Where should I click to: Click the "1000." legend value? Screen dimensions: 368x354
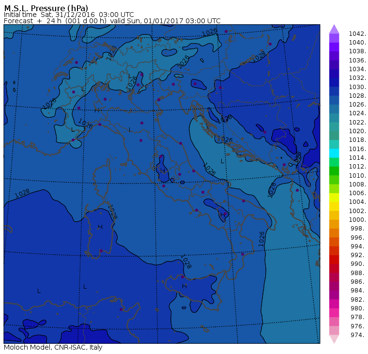[357, 220]
